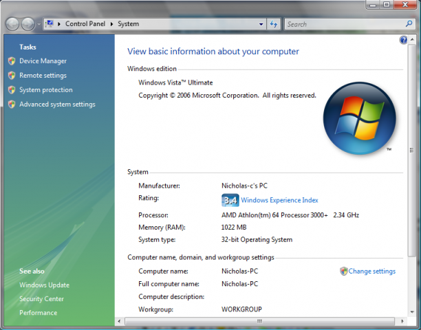Open Remote settings from Tasks
This screenshot has width=421, height=330.
(43, 76)
